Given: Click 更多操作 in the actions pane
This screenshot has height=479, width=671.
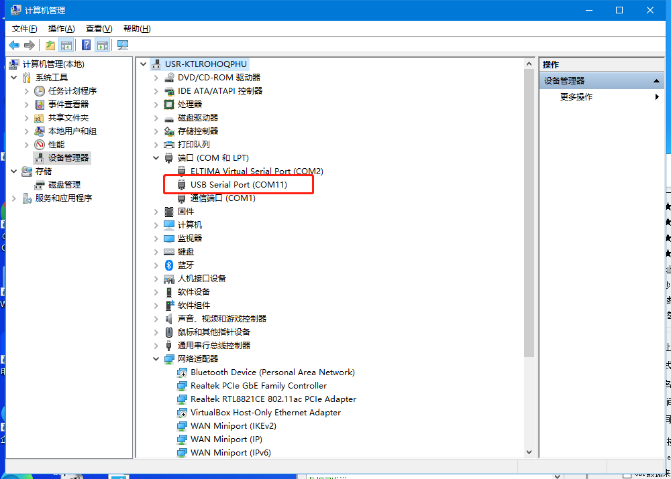Looking at the screenshot, I should [x=576, y=96].
